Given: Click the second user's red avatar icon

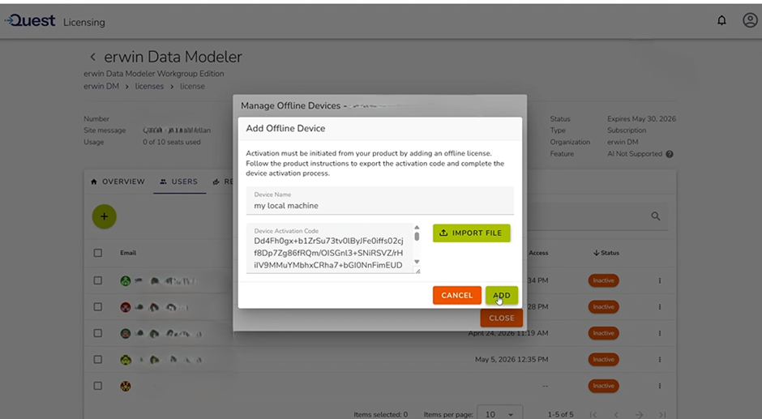Looking at the screenshot, I should pyautogui.click(x=126, y=306).
